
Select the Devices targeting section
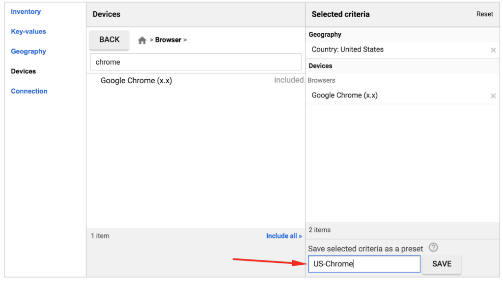[24, 71]
